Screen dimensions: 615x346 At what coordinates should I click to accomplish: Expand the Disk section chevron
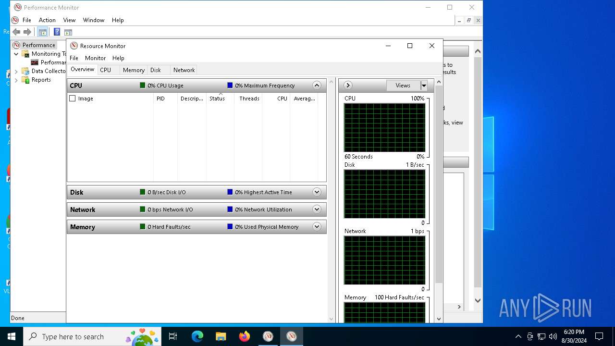(x=317, y=192)
